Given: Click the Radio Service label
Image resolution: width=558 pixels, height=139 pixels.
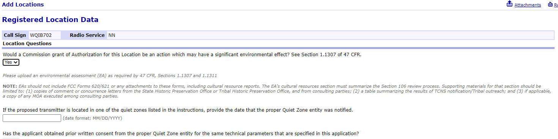Looking at the screenshot, I should tap(87, 35).
